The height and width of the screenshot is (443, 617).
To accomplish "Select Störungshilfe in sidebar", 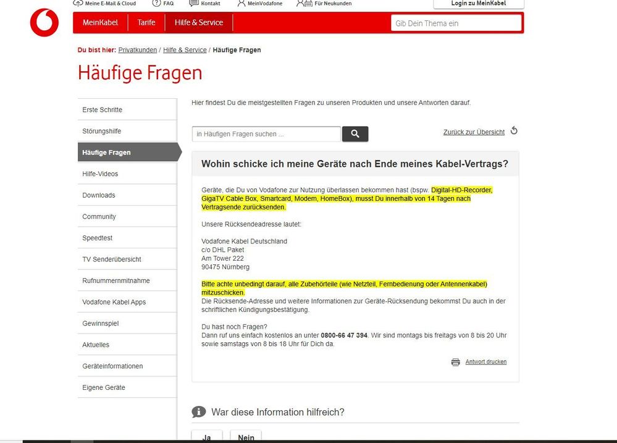I will tap(127, 131).
